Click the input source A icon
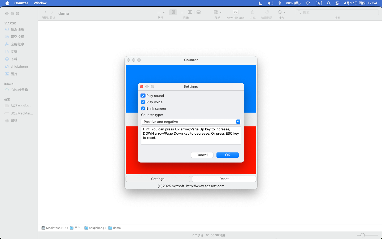The image size is (382, 239). point(319,3)
